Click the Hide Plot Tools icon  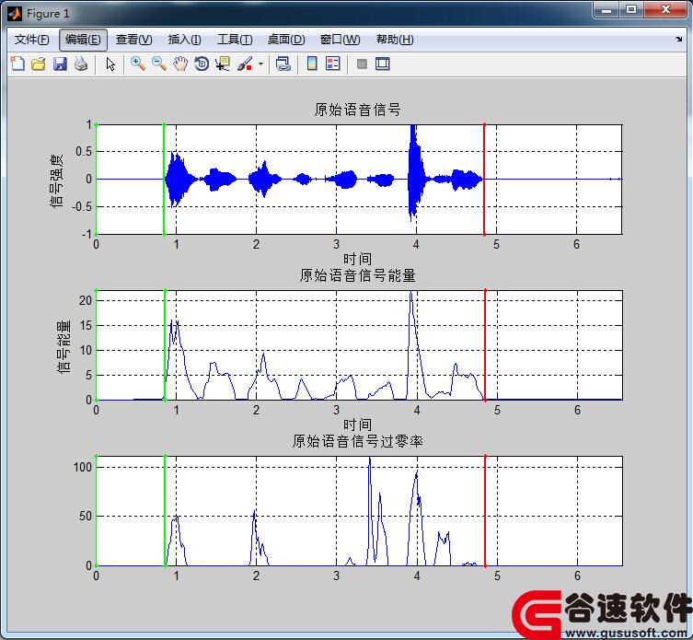[x=362, y=64]
